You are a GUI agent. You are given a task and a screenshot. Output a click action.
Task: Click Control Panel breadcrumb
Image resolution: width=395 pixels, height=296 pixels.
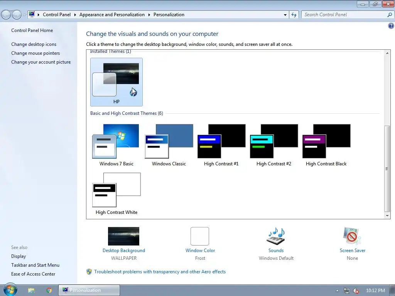57,15
